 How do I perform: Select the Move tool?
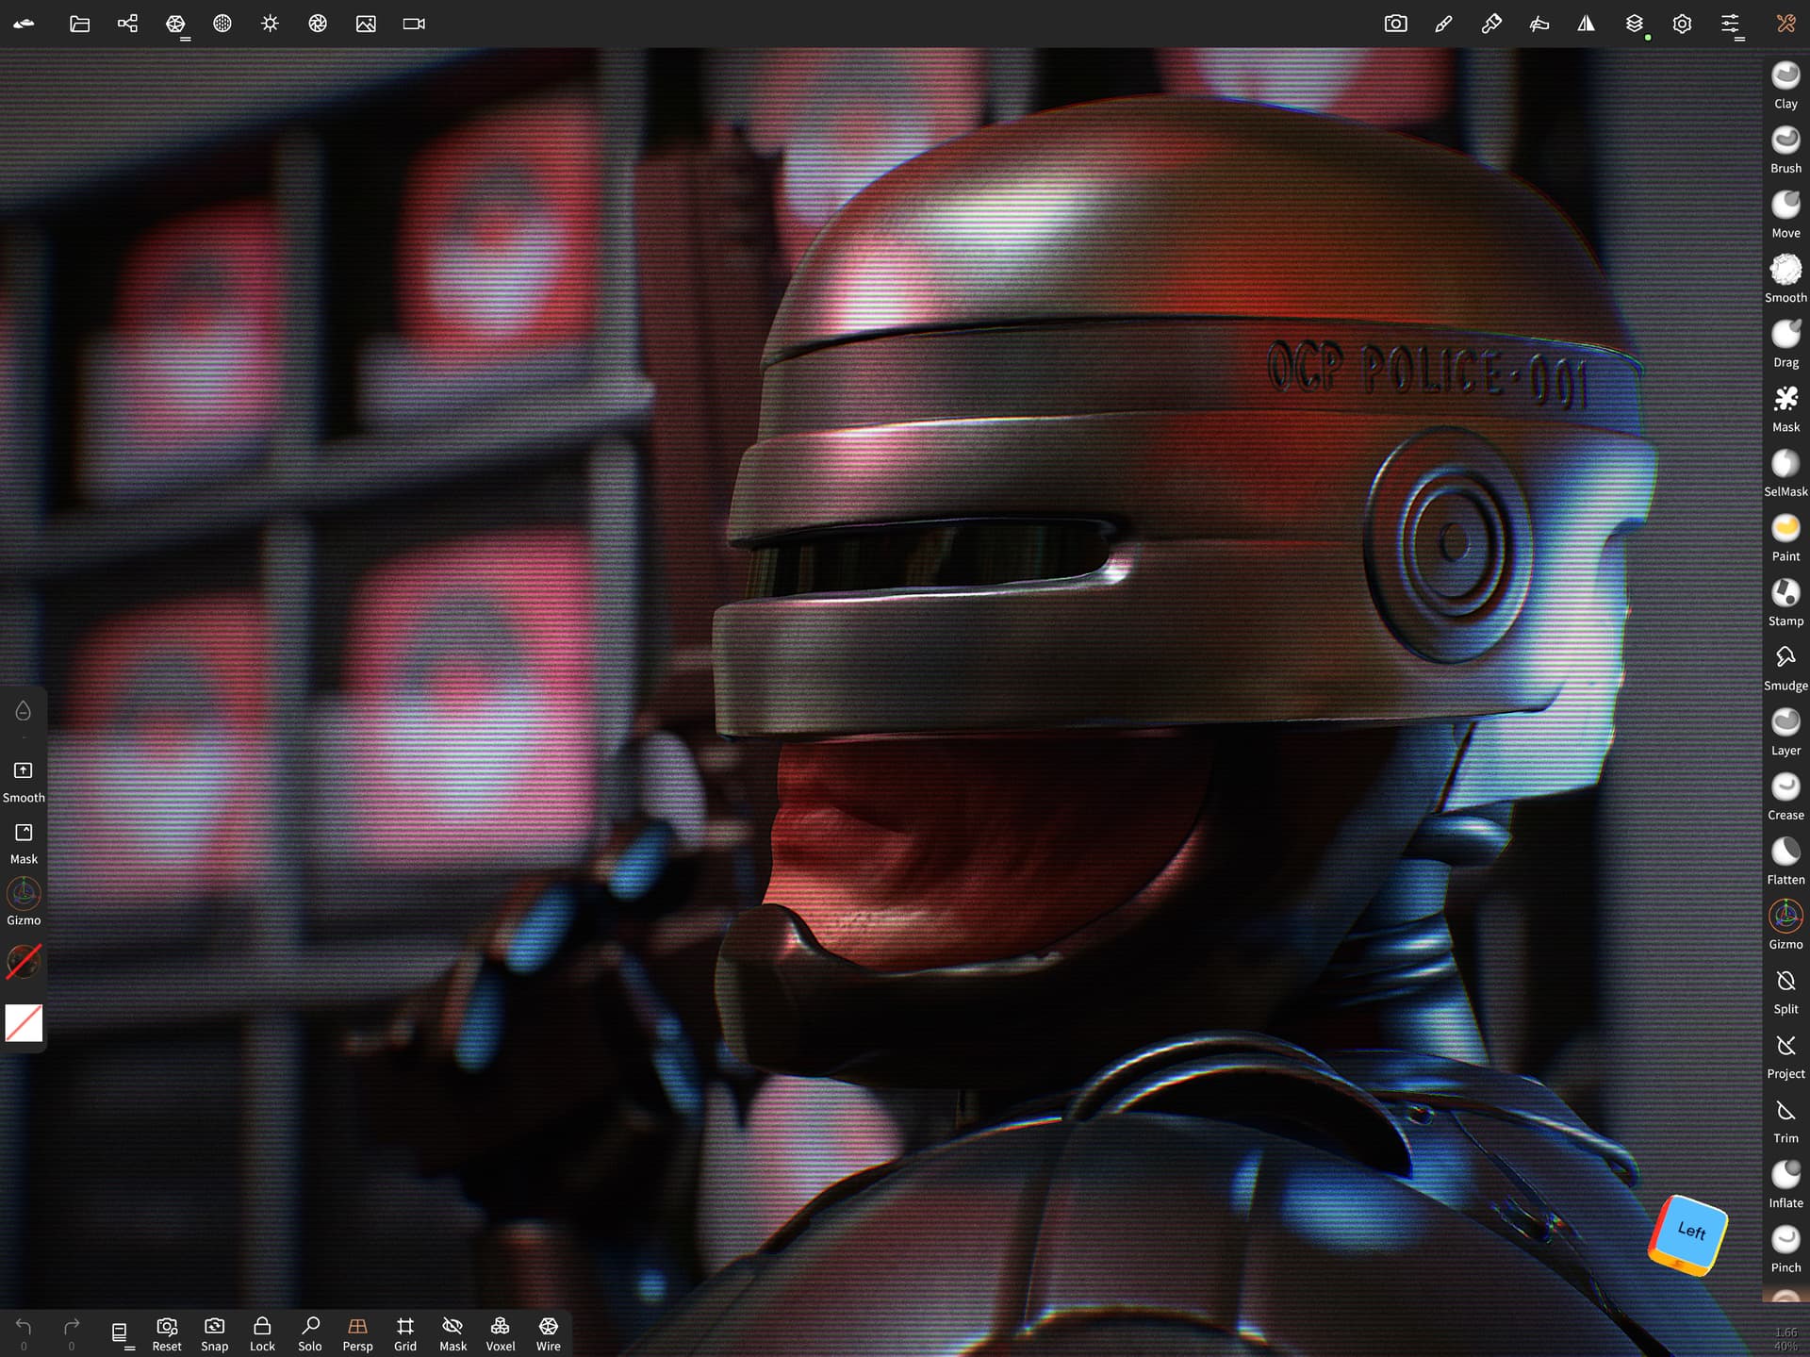tap(1785, 215)
